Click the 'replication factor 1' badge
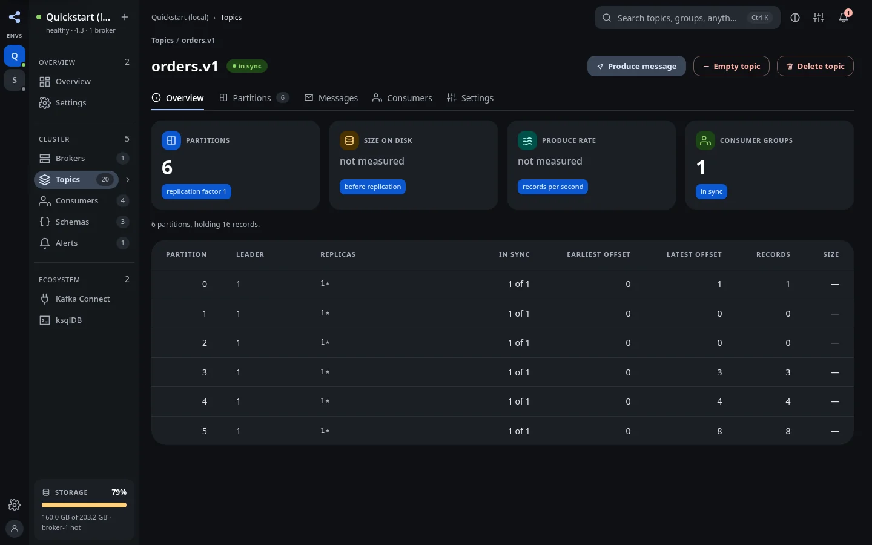This screenshot has height=545, width=872. (x=196, y=191)
